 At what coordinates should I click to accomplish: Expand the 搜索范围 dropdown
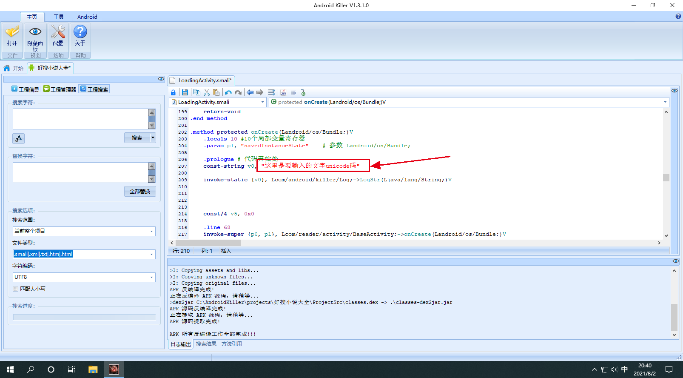click(x=151, y=231)
